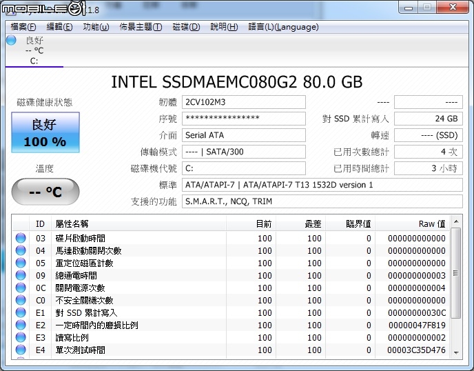Select the 總通電時間 attribute row
Viewport: 474px width, 371px height.
point(231,275)
